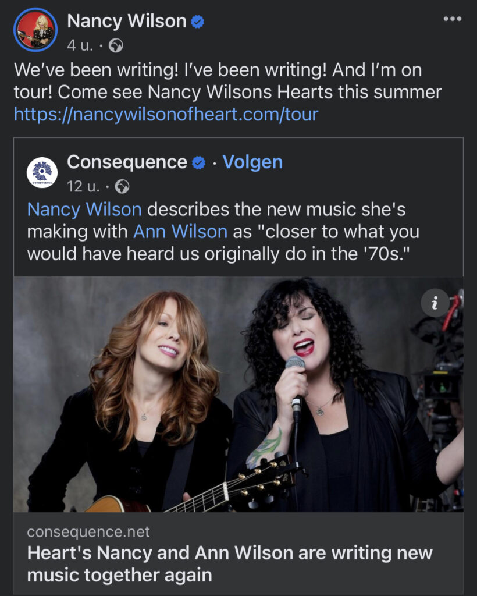The width and height of the screenshot is (477, 596).
Task: Click the 4 u. post timestamp
Action: pyautogui.click(x=80, y=45)
